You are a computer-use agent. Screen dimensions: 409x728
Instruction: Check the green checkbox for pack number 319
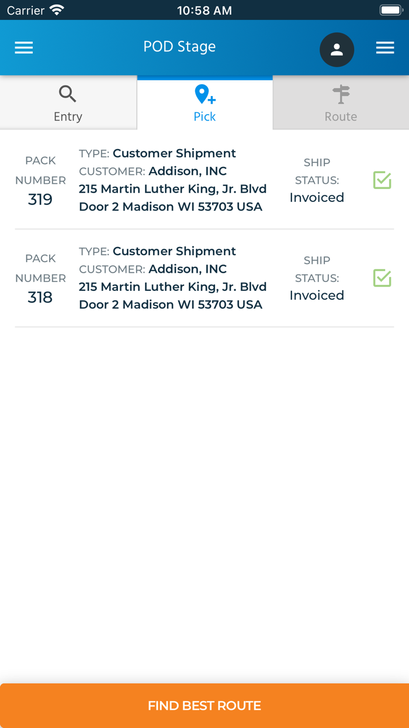pos(382,180)
